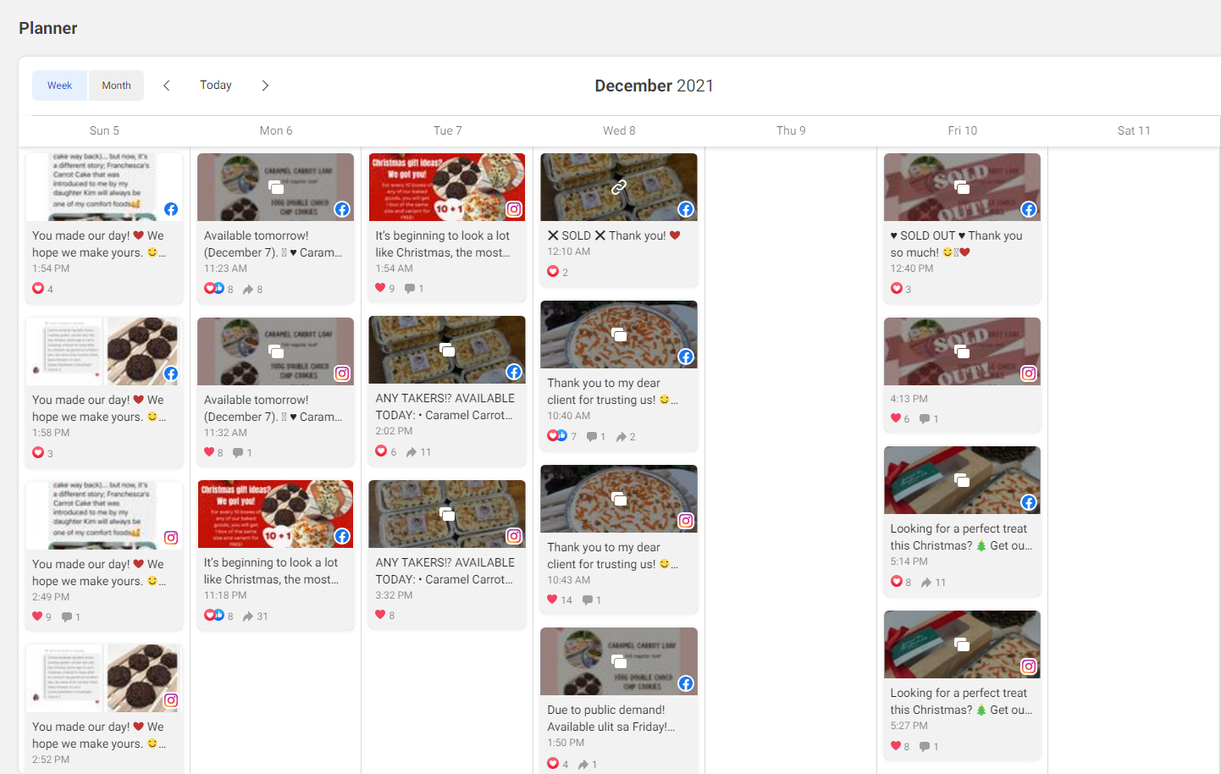The width and height of the screenshot is (1221, 774).
Task: Click the multi-image icon on Friday's 5:14 PM post
Action: 962,480
